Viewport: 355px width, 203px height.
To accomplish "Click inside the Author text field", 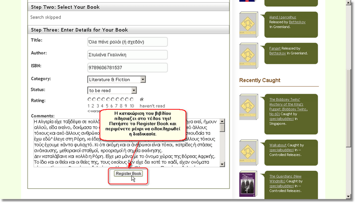I will [127, 54].
